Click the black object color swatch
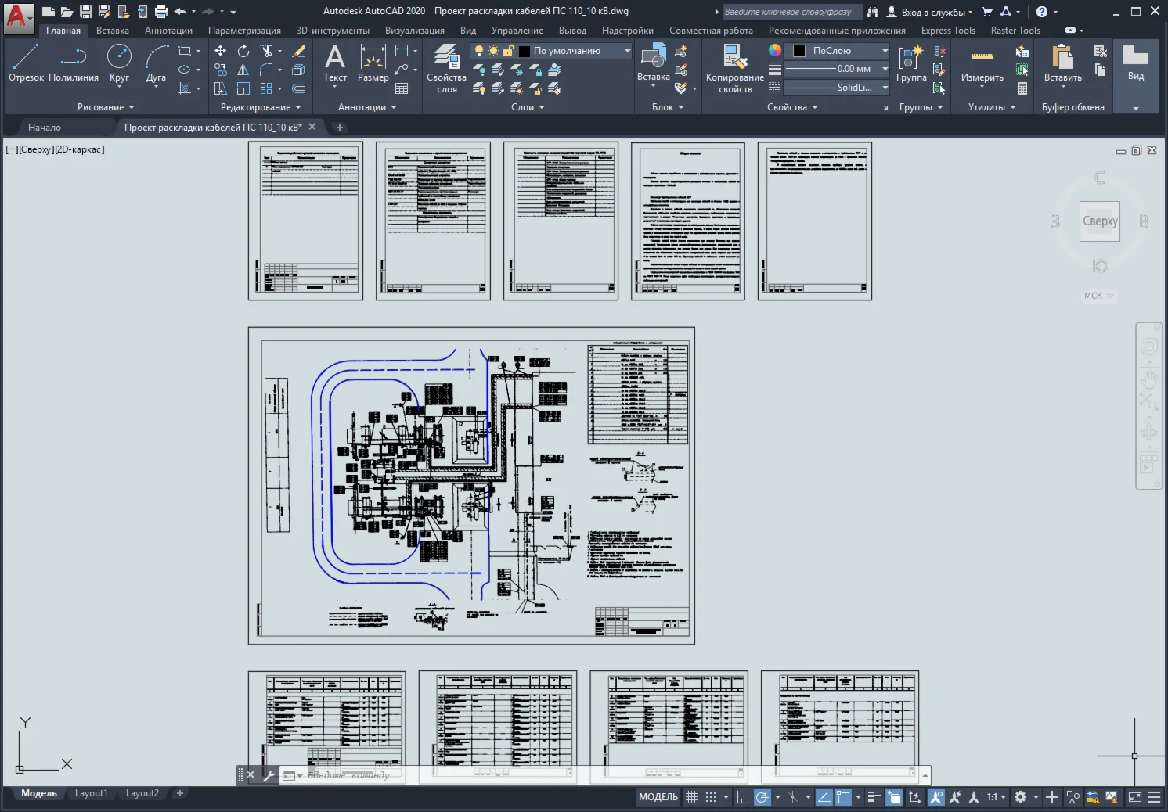Image resolution: width=1168 pixels, height=812 pixels. click(799, 51)
